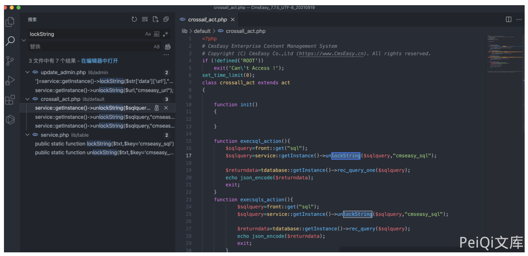Image resolution: width=528 pixels, height=256 pixels.
Task: Toggle Match Whole Word search option
Action: [x=157, y=34]
